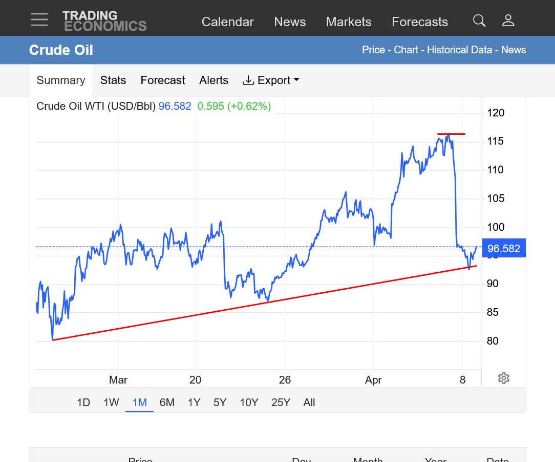Image resolution: width=555 pixels, height=462 pixels.
Task: Open the user account icon
Action: tap(508, 21)
